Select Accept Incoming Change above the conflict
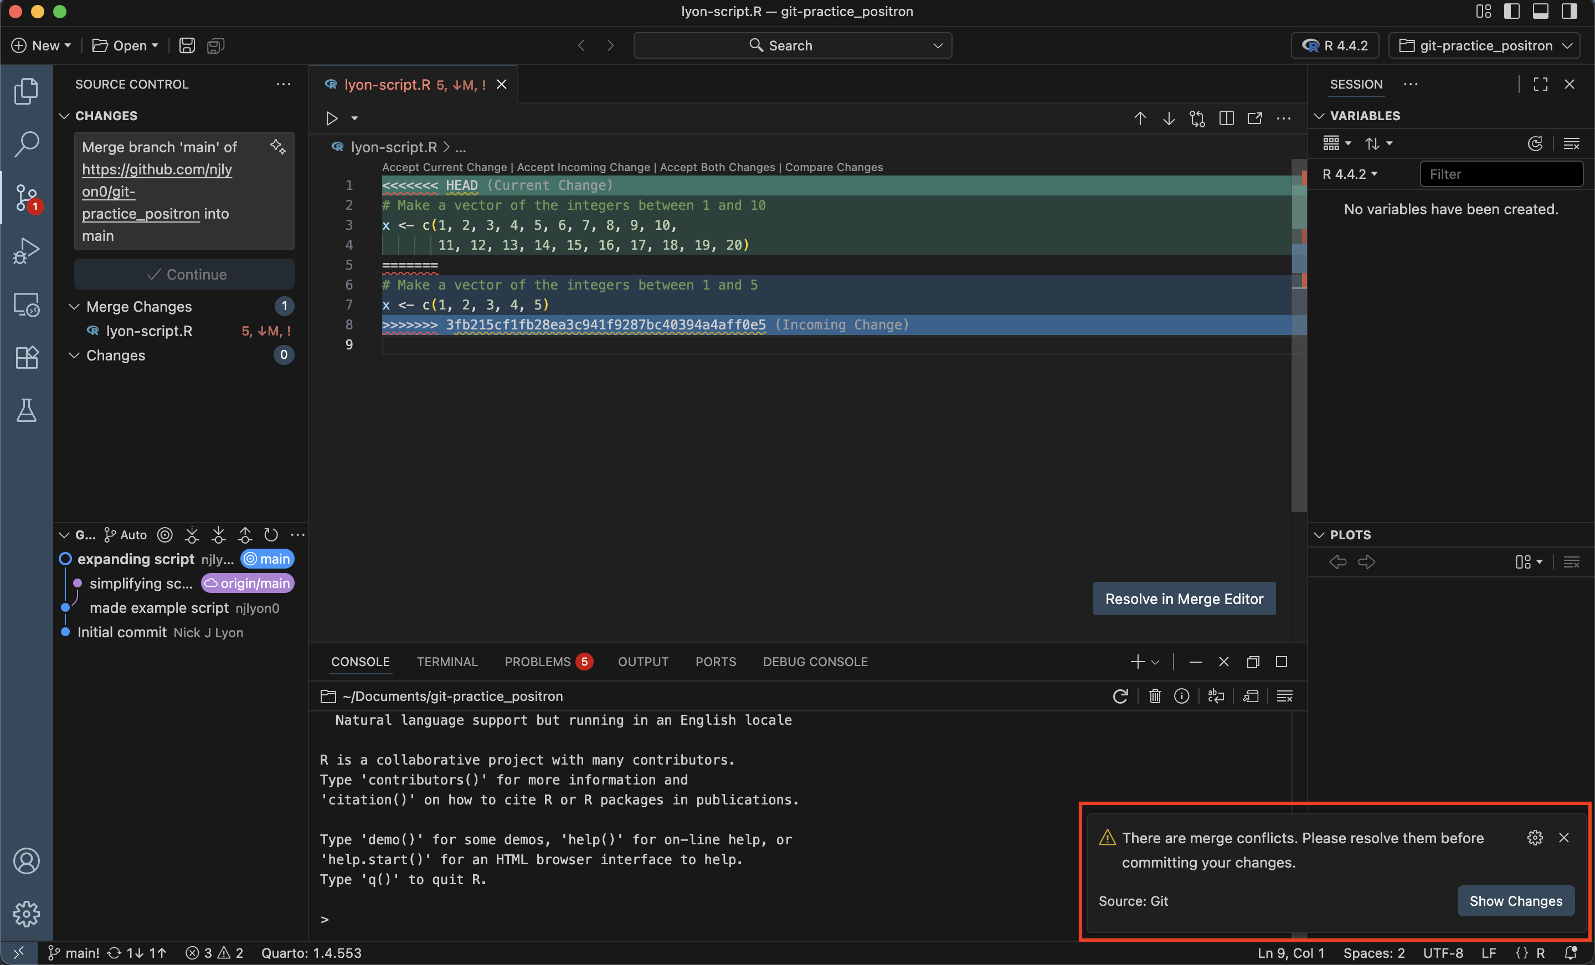Viewport: 1595px width, 965px height. coord(583,167)
